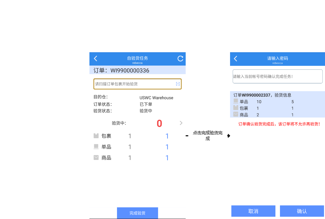Click the red warning about no re-inspection
Image resolution: width=325 pixels, height=219 pixels.
click(x=280, y=124)
